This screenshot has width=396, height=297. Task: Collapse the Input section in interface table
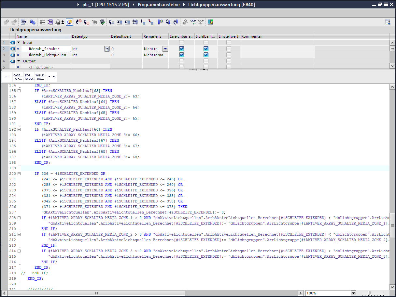click(19, 43)
